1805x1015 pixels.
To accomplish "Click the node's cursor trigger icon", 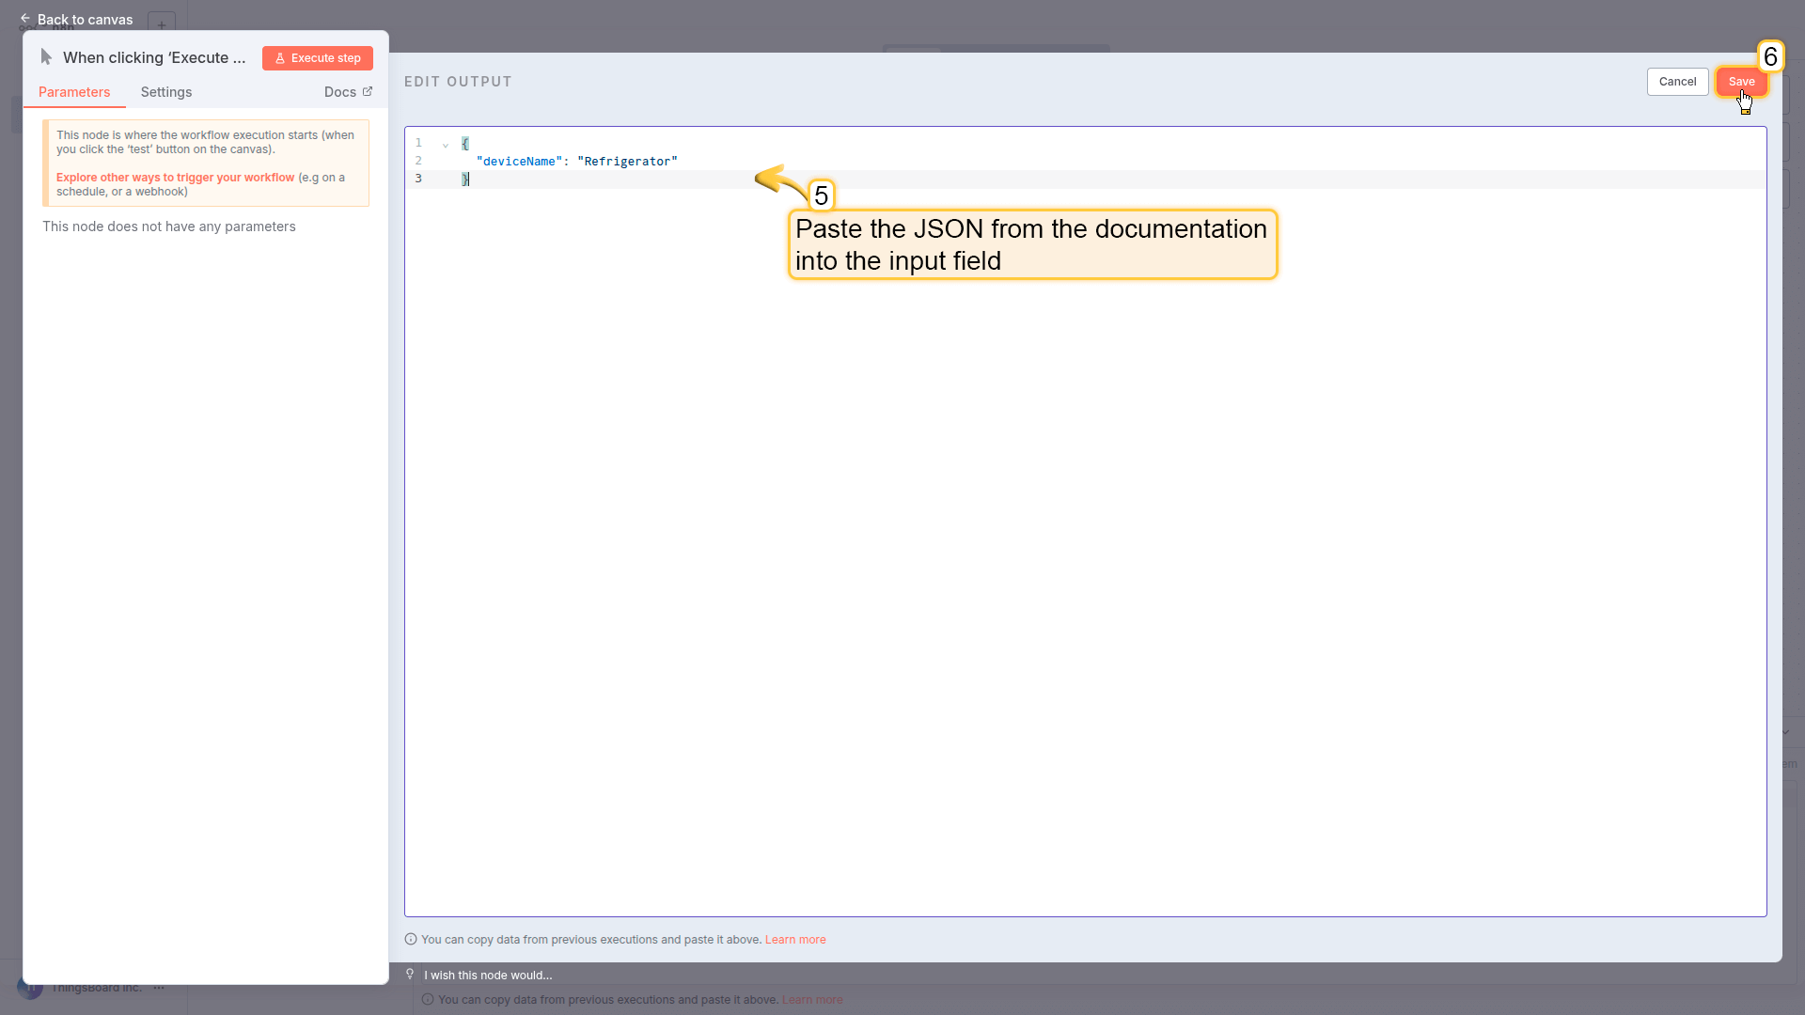I will pyautogui.click(x=46, y=57).
